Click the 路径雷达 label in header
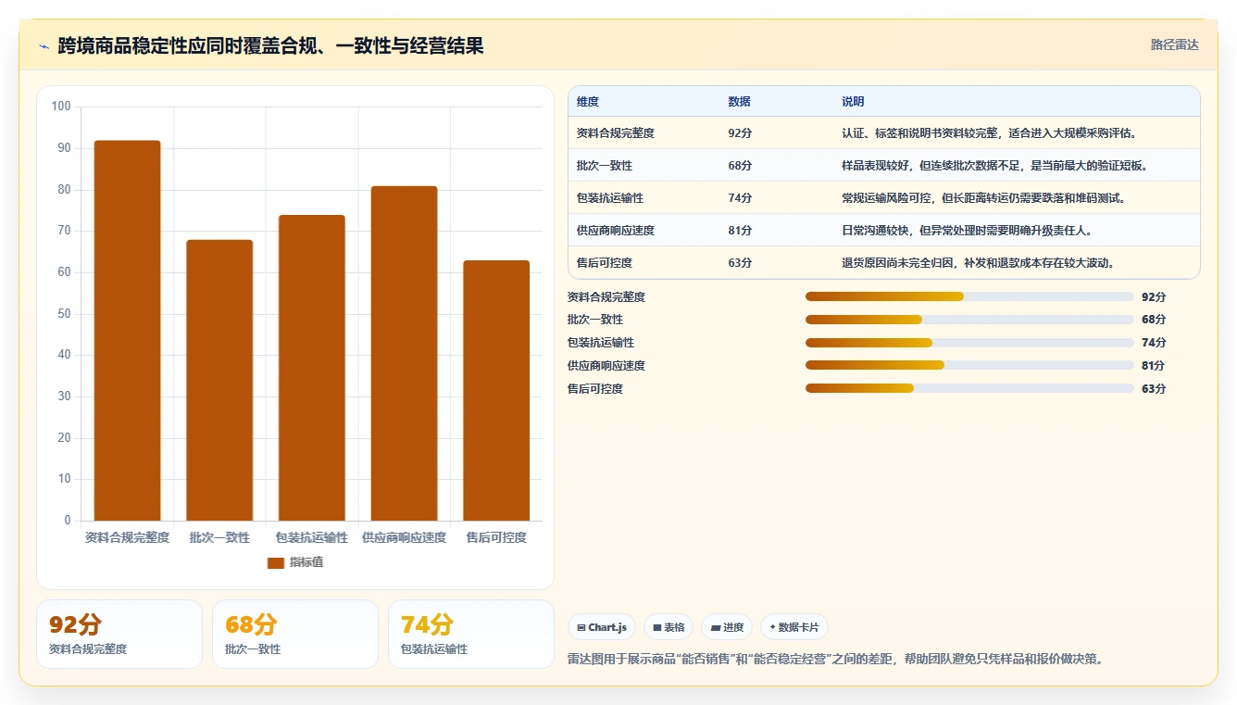Image resolution: width=1237 pixels, height=705 pixels. click(x=1174, y=44)
